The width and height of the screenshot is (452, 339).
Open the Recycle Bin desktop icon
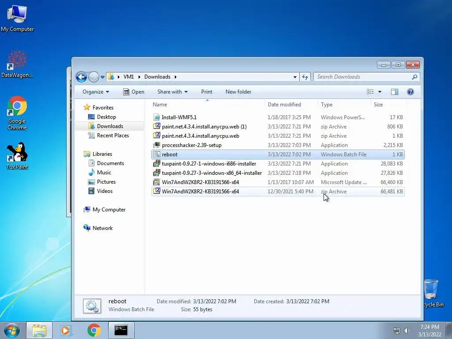click(x=433, y=293)
